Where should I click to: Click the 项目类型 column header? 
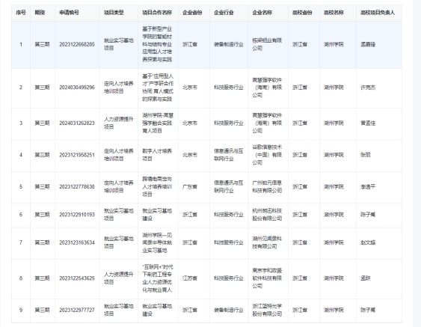click(114, 13)
